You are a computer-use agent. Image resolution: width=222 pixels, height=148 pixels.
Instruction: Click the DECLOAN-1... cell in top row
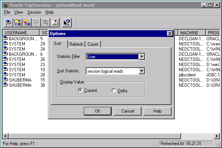(x=191, y=39)
